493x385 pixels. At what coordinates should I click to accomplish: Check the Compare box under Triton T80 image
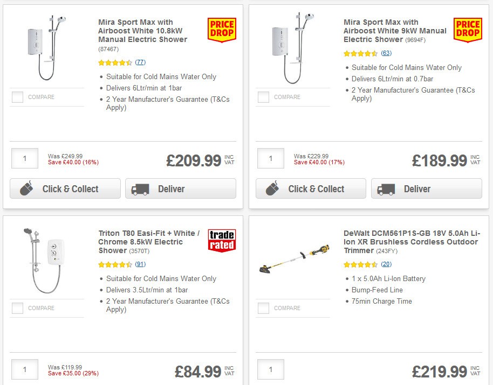click(17, 308)
